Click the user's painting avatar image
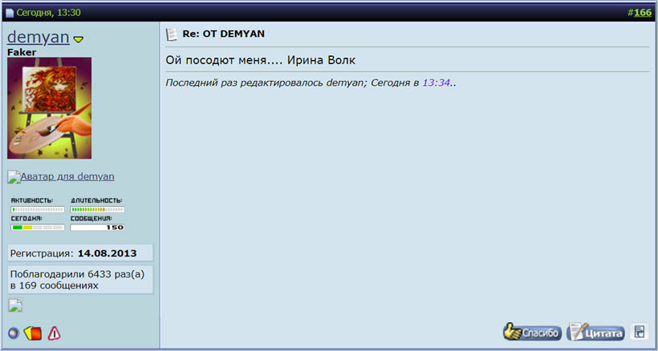This screenshot has height=351, width=658. 50,109
